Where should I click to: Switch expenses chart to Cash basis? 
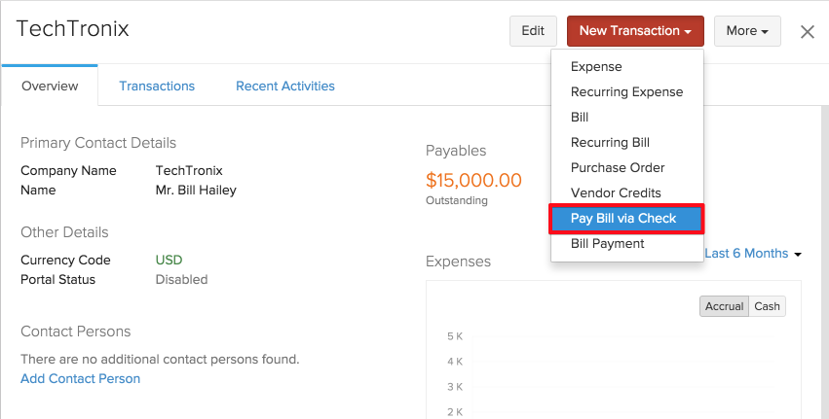tap(768, 306)
